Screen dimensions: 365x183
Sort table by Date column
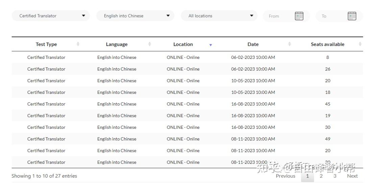290,44
